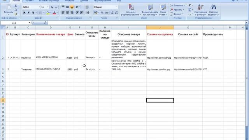Click the insert function fx icon
This screenshot has width=249, height=140.
[x=45, y=23]
